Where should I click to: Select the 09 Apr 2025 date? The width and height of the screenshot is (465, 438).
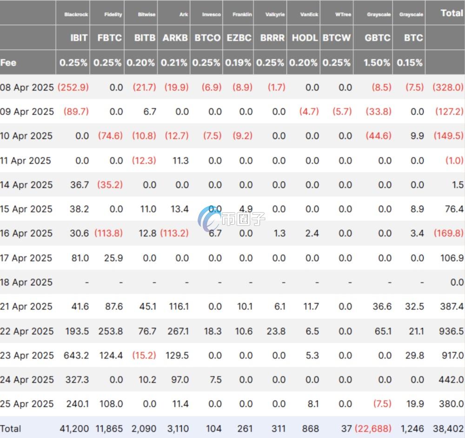[27, 112]
